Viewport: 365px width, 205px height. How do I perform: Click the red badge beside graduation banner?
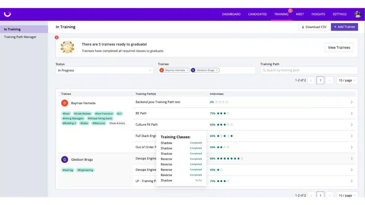point(57,37)
